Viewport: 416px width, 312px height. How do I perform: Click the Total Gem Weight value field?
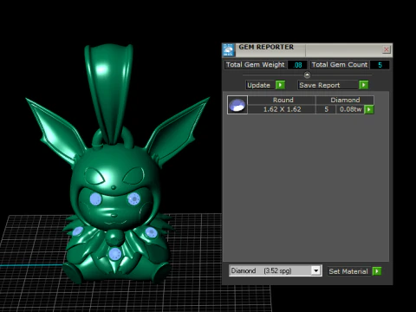(x=297, y=65)
